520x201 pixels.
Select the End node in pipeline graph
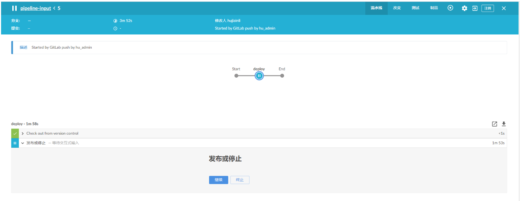(282, 76)
